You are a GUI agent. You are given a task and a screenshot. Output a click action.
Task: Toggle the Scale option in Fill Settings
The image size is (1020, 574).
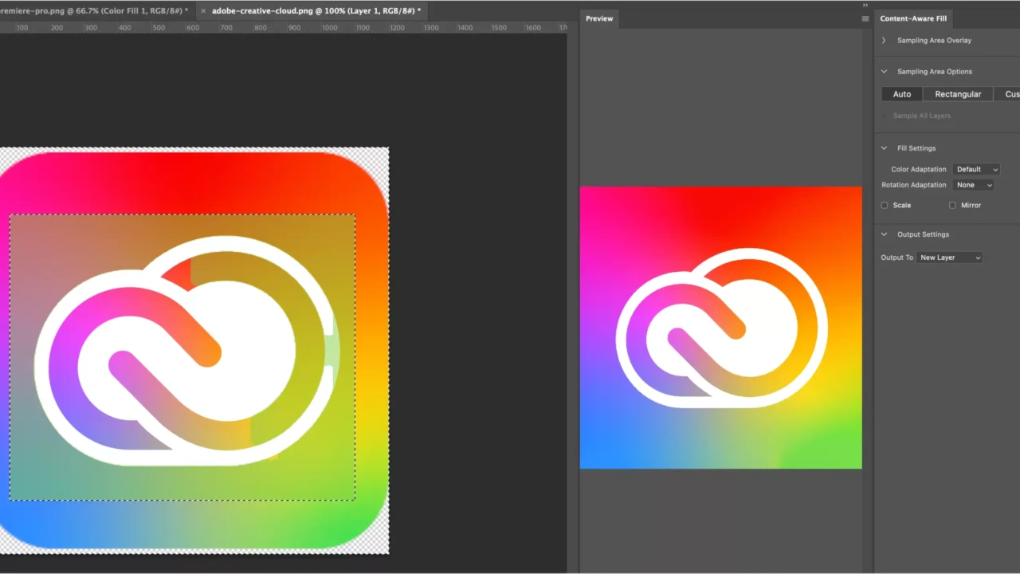click(885, 205)
